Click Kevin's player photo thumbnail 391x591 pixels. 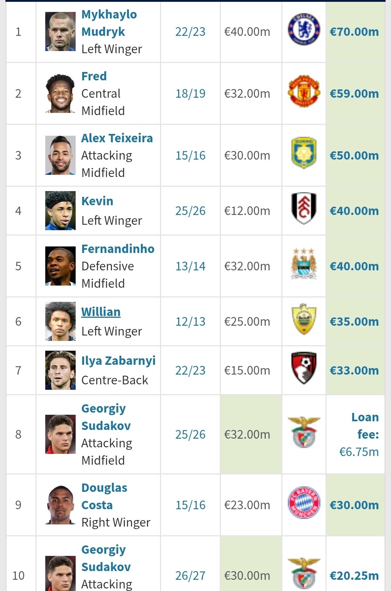point(60,211)
